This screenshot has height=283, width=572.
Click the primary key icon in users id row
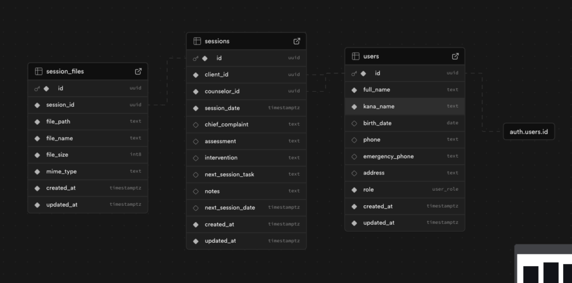click(354, 73)
